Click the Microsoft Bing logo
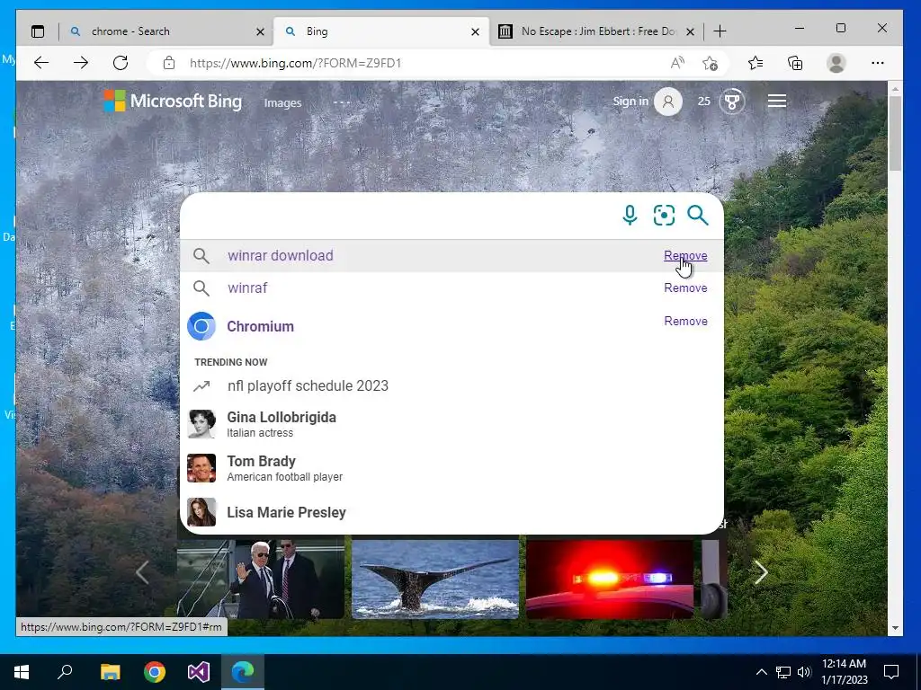This screenshot has height=690, width=921. tap(173, 101)
